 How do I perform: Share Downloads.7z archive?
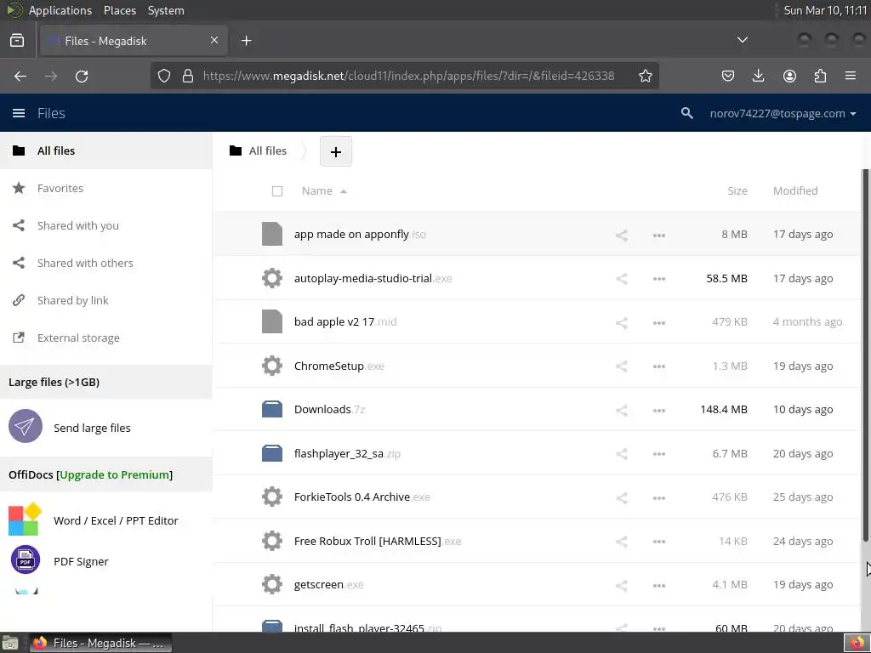point(622,411)
